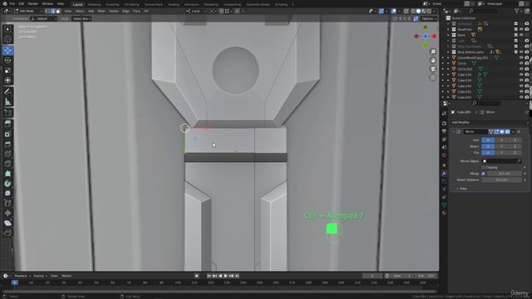Screen dimensions: 532x299
Task: Select the Measure tool
Action: tap(7, 101)
